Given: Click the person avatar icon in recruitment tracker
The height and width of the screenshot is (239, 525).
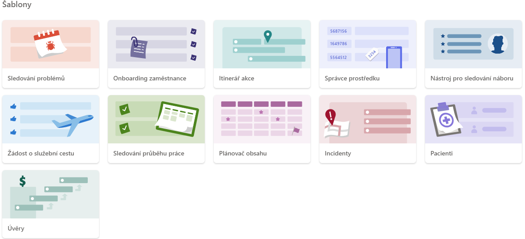Looking at the screenshot, I should point(498,44).
